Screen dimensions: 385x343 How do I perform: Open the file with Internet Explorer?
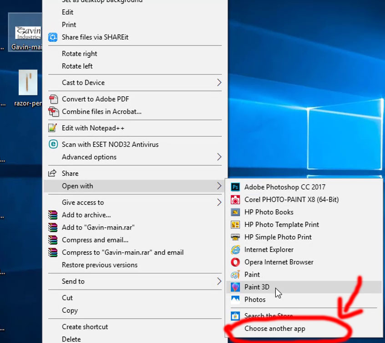click(x=268, y=249)
